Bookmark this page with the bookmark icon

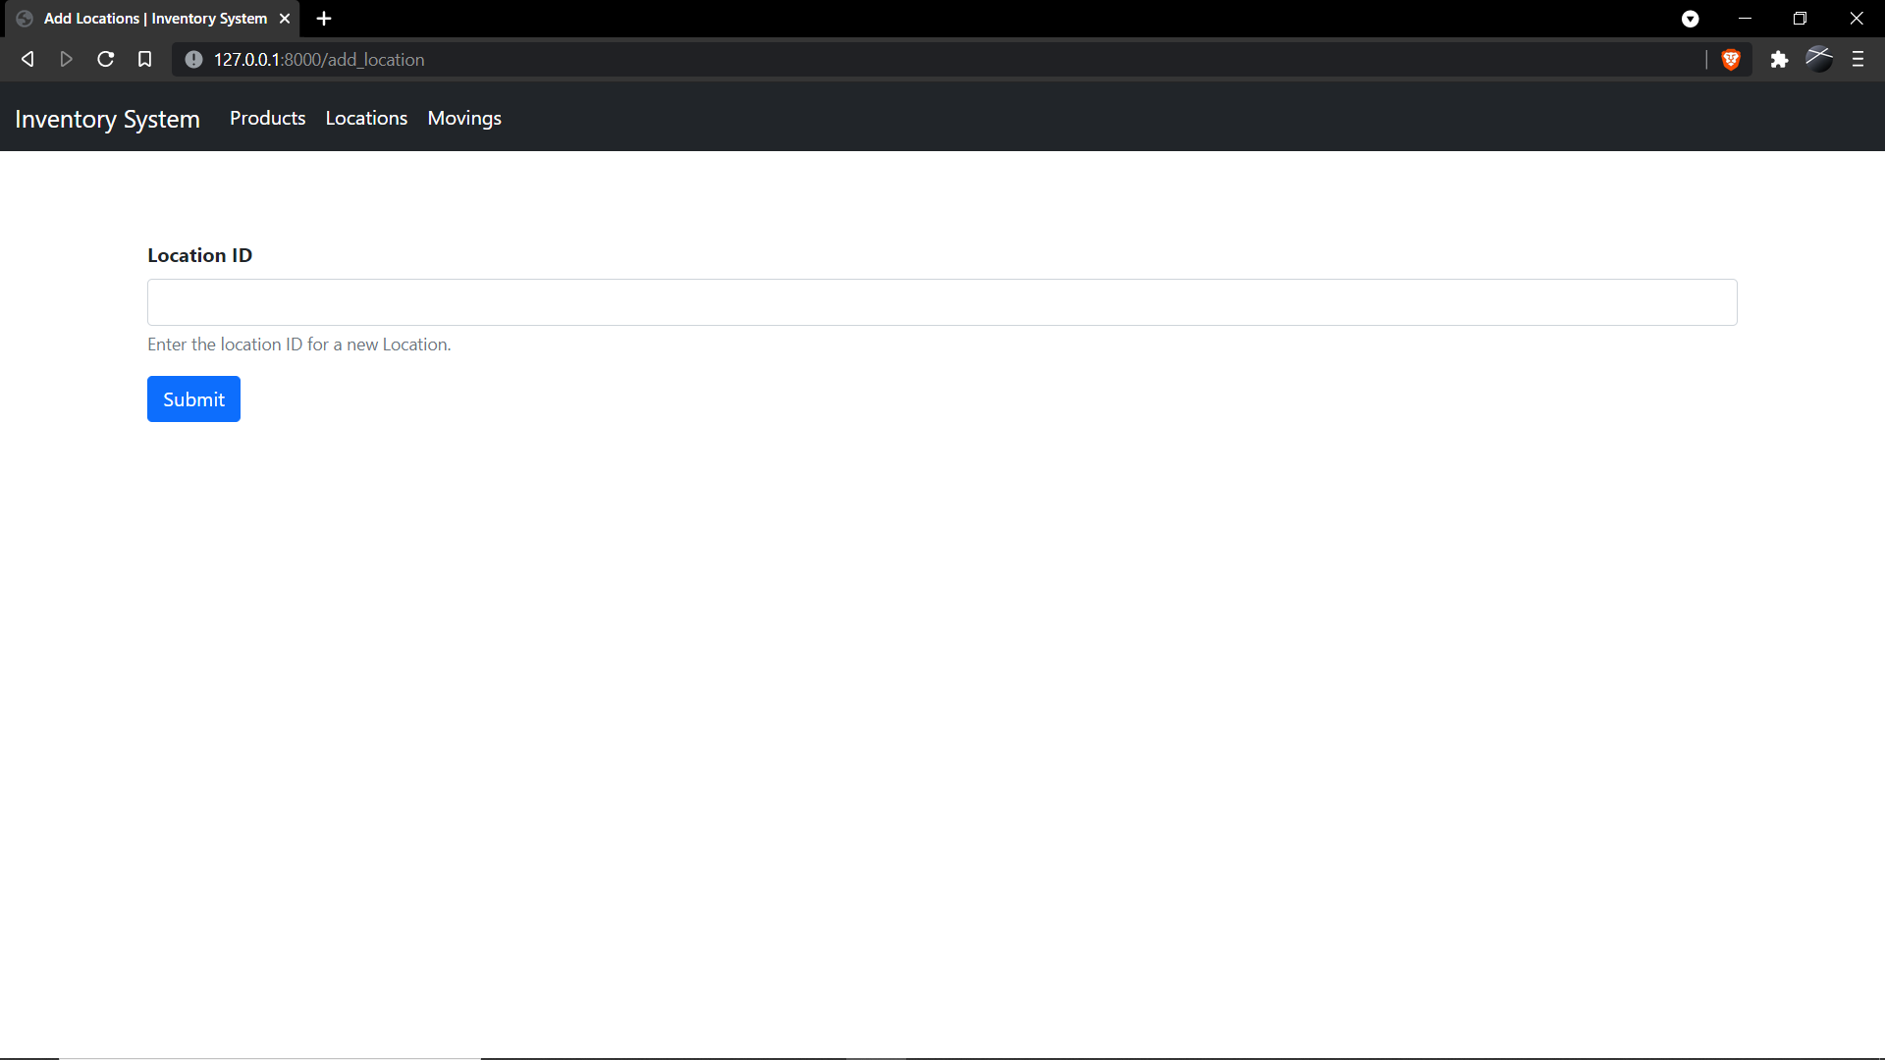(x=144, y=60)
